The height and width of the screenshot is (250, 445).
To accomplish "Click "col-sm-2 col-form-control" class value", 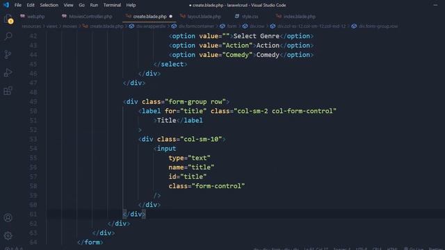I will (285, 111).
